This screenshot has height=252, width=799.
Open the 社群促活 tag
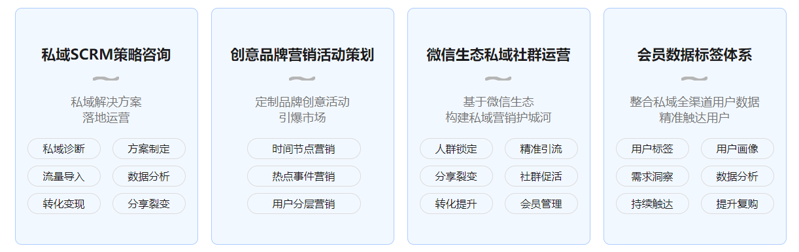tap(541, 176)
